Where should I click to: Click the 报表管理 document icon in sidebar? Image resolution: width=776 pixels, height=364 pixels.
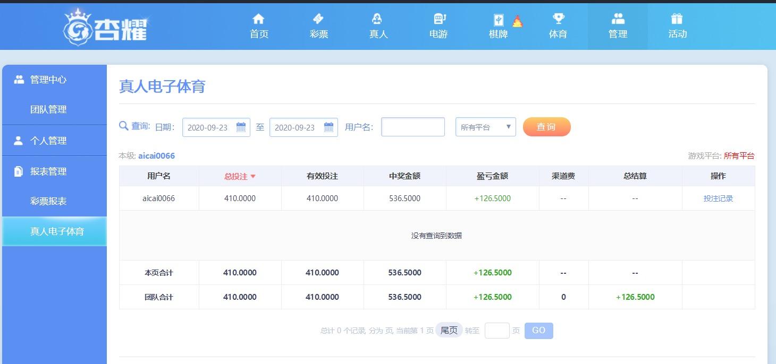[19, 171]
